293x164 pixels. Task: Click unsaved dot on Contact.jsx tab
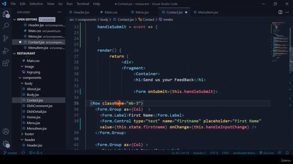tap(186, 12)
